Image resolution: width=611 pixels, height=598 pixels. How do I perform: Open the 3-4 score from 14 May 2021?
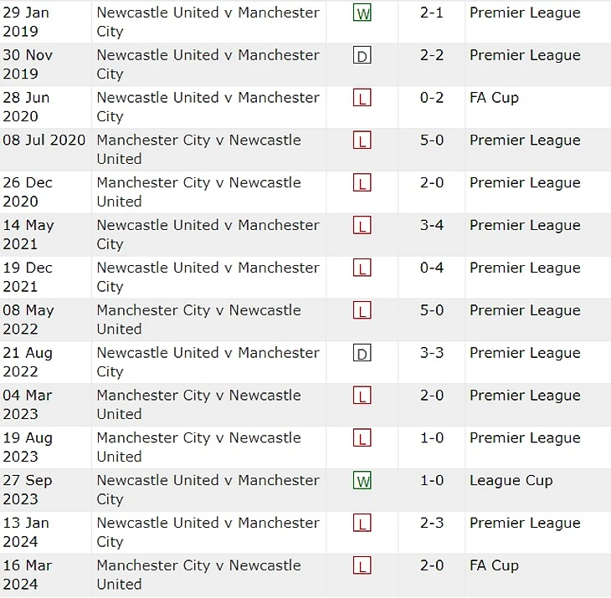tap(432, 225)
